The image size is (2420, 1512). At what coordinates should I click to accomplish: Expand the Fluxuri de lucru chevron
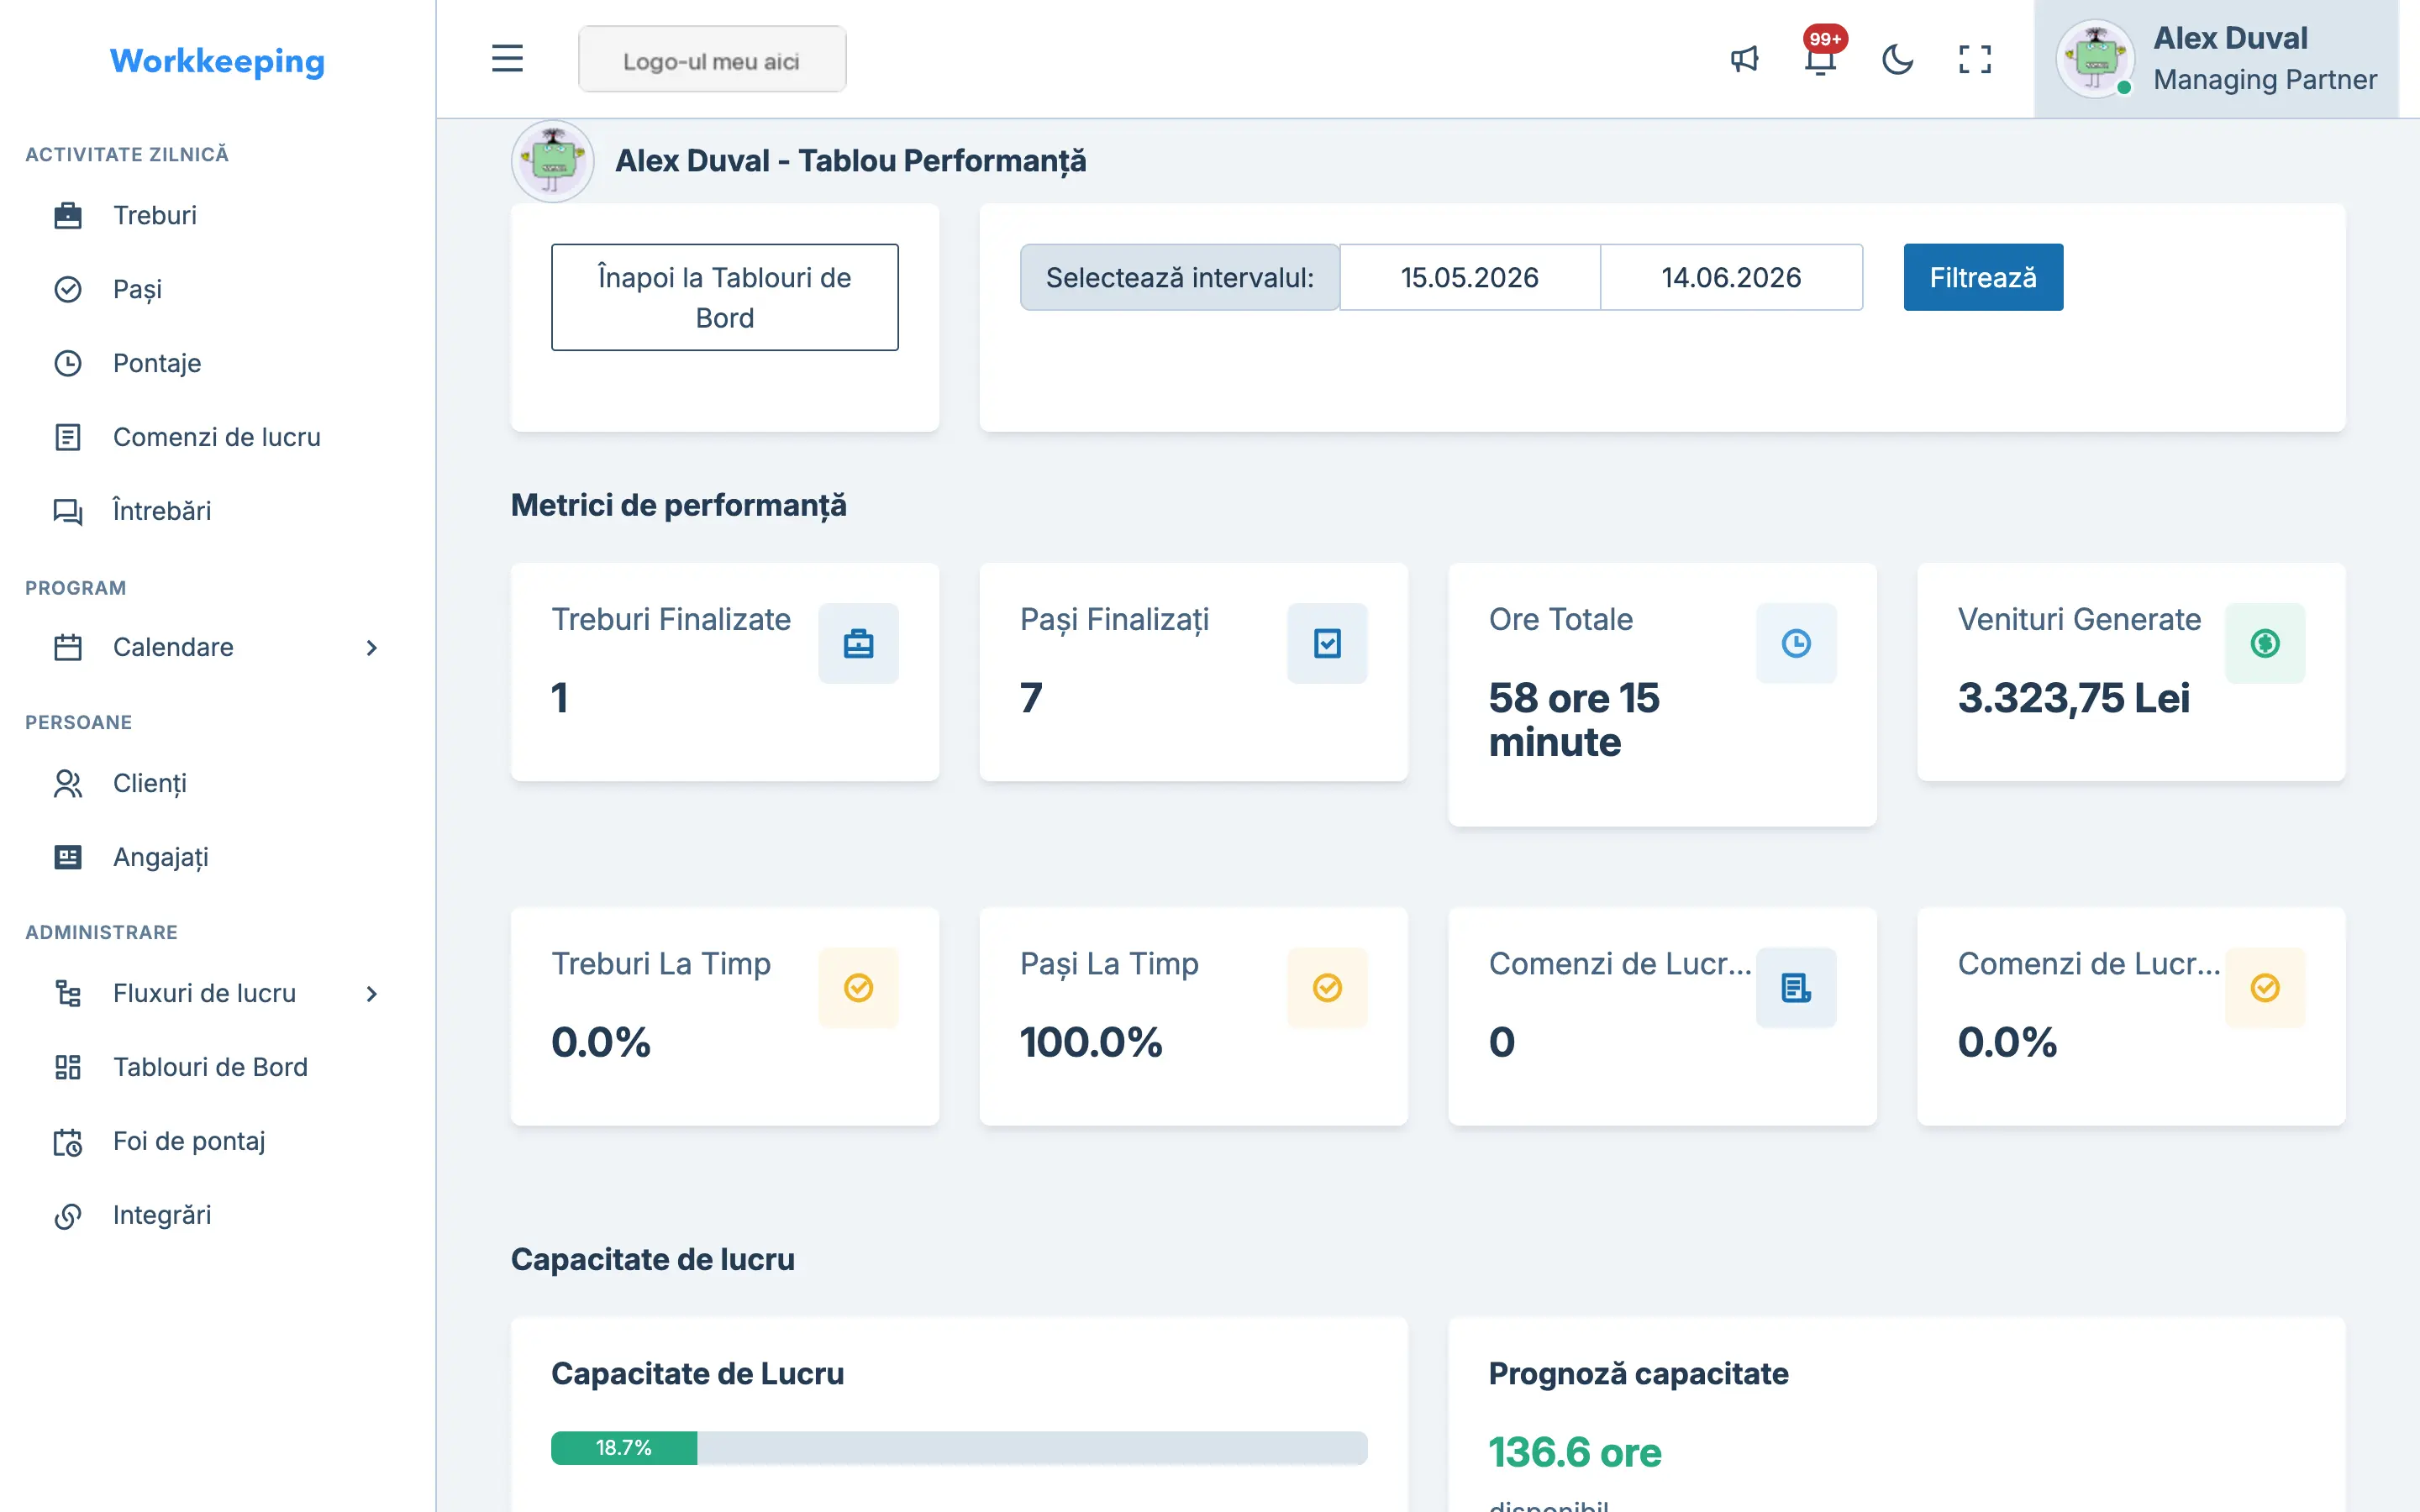click(x=372, y=994)
